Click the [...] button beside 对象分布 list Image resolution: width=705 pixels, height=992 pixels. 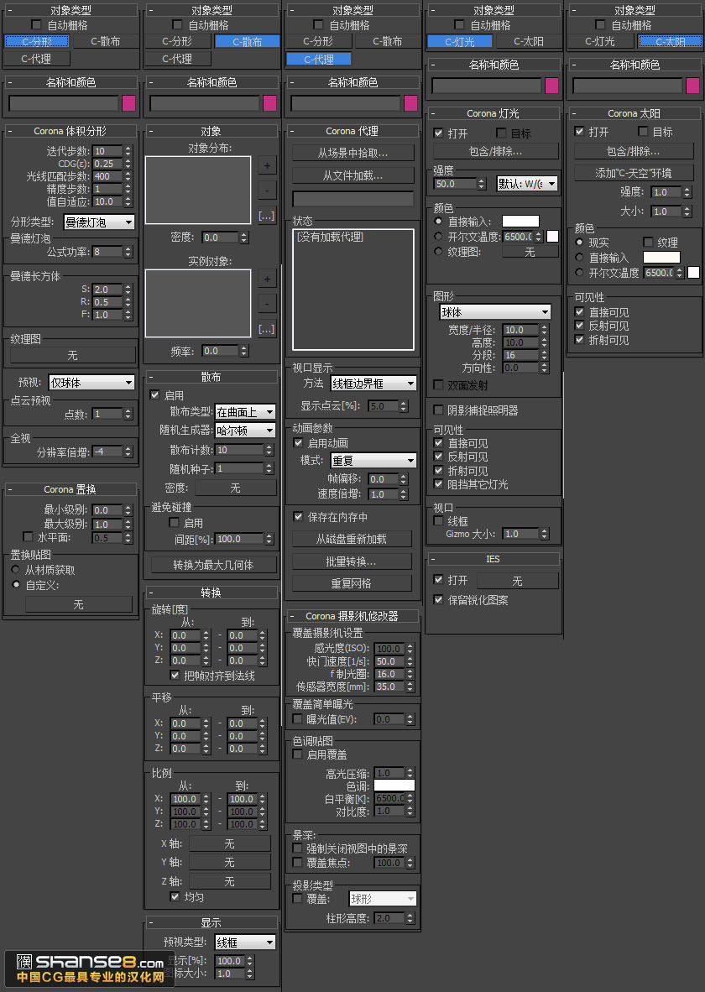click(x=267, y=216)
